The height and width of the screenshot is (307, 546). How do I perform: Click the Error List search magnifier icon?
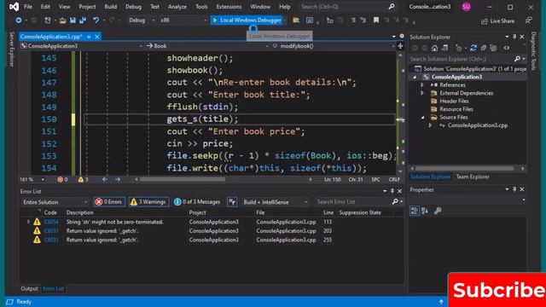395,201
